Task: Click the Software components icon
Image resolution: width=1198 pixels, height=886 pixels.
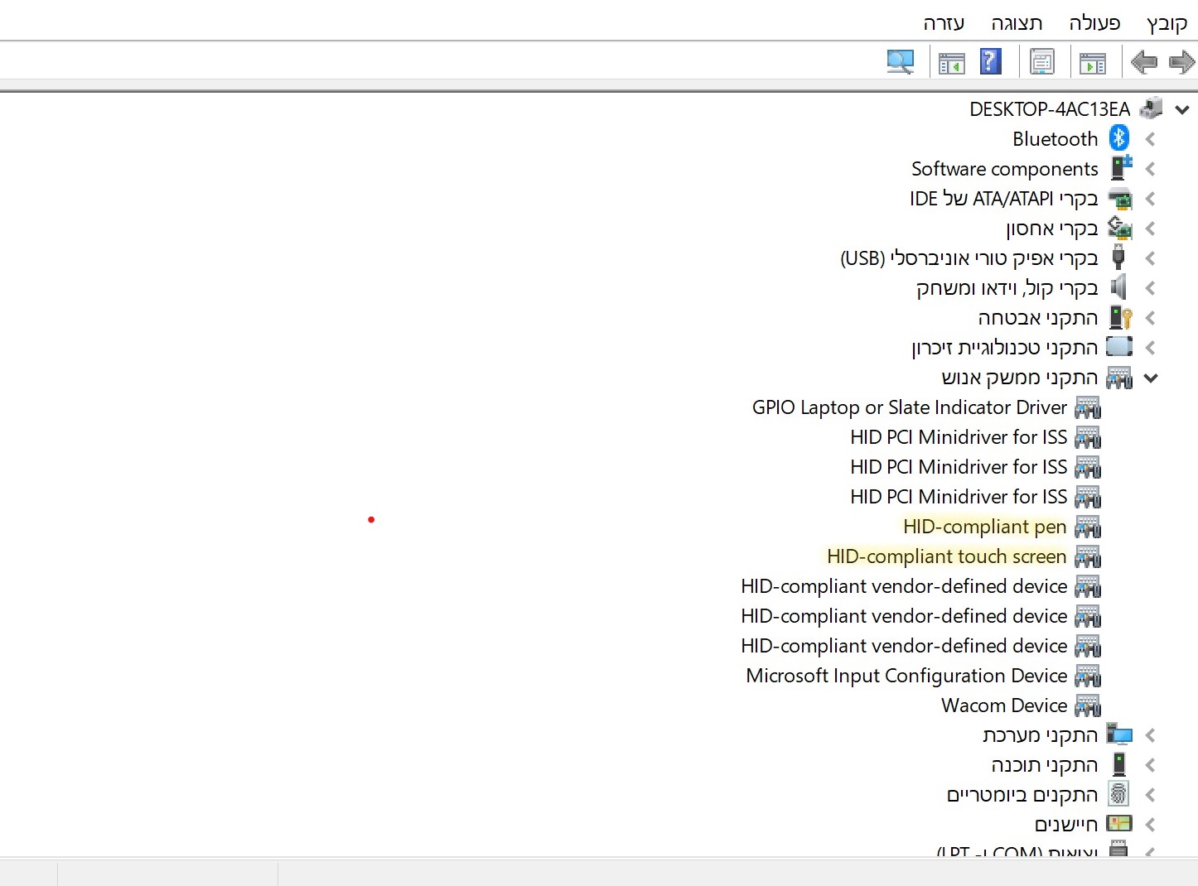Action: [1121, 168]
